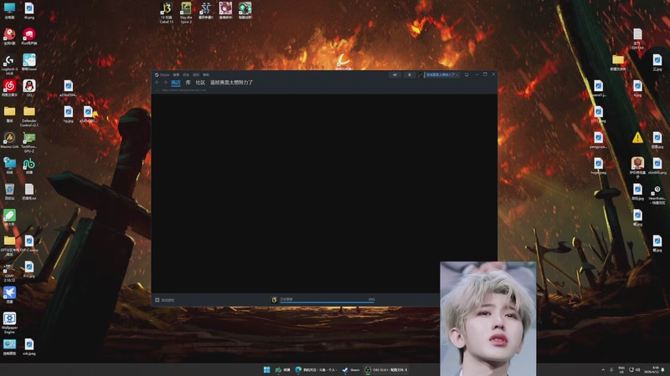Select the NetEase Cloud Music shortcut
Viewport: 670px width, 376px height.
click(9, 88)
